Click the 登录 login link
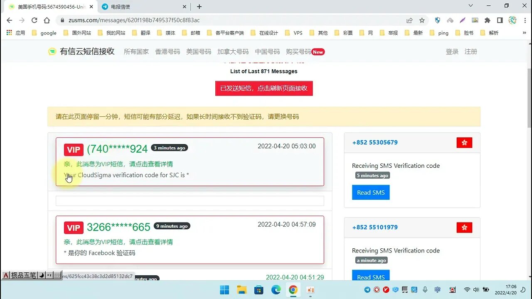532x299 pixels. click(x=452, y=51)
